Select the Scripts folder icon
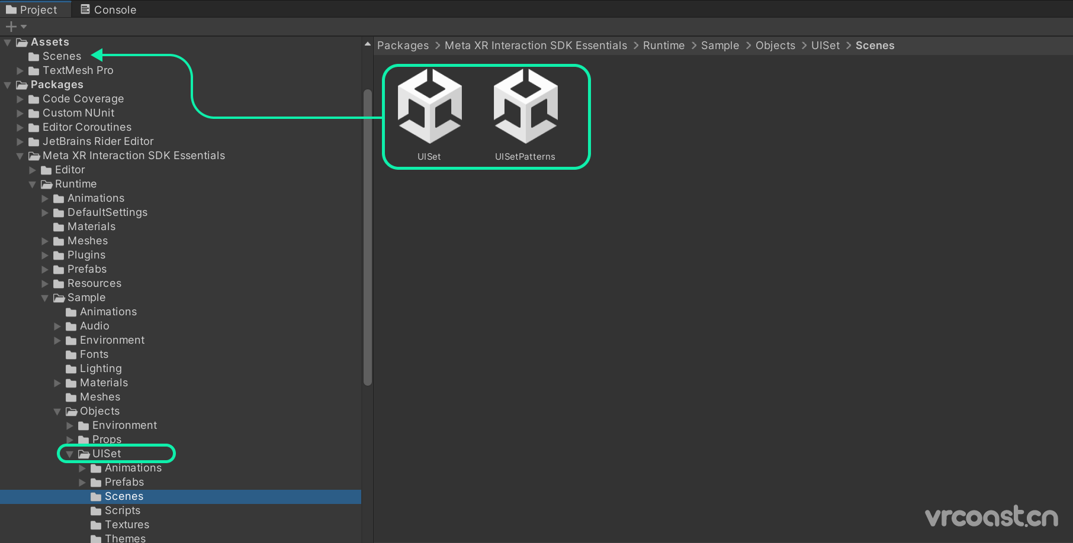 click(x=97, y=511)
